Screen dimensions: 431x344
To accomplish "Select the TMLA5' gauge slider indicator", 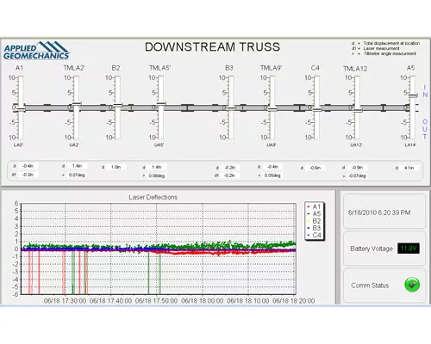I will [161, 103].
